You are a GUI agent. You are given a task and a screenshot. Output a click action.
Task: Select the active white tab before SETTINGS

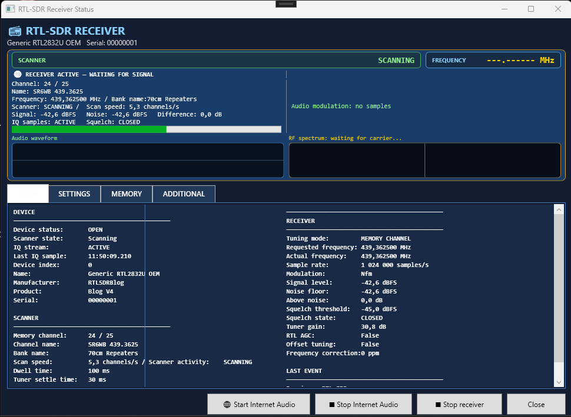pos(28,194)
